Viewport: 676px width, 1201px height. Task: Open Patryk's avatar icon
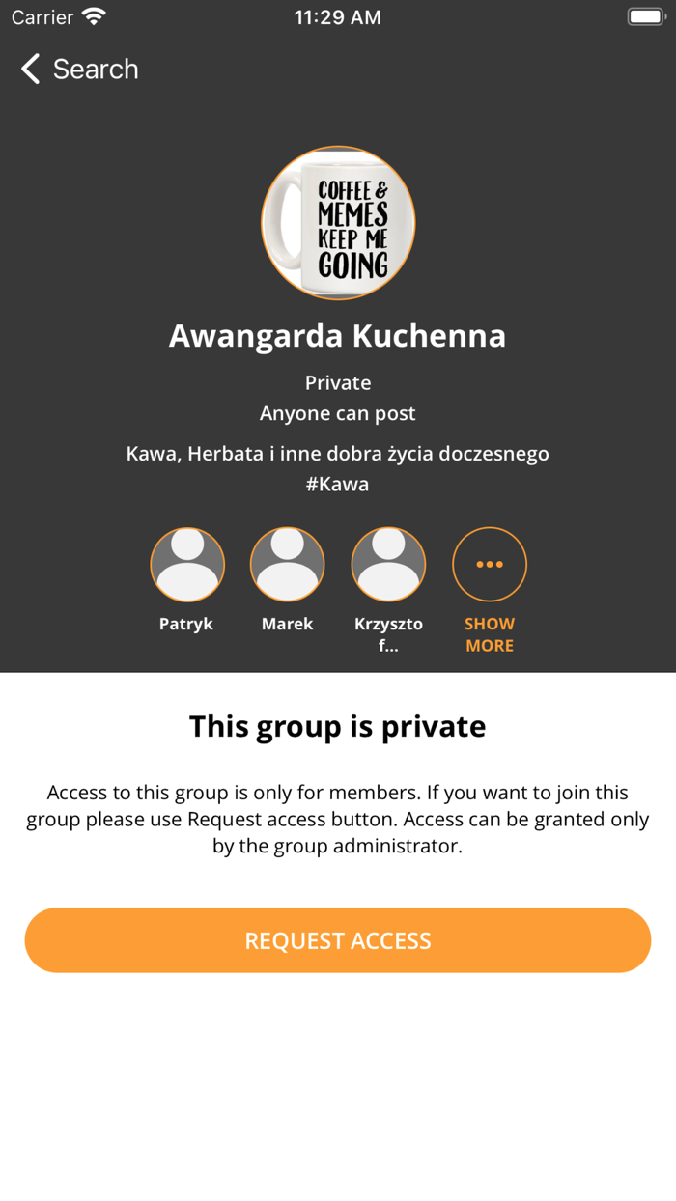click(x=187, y=565)
